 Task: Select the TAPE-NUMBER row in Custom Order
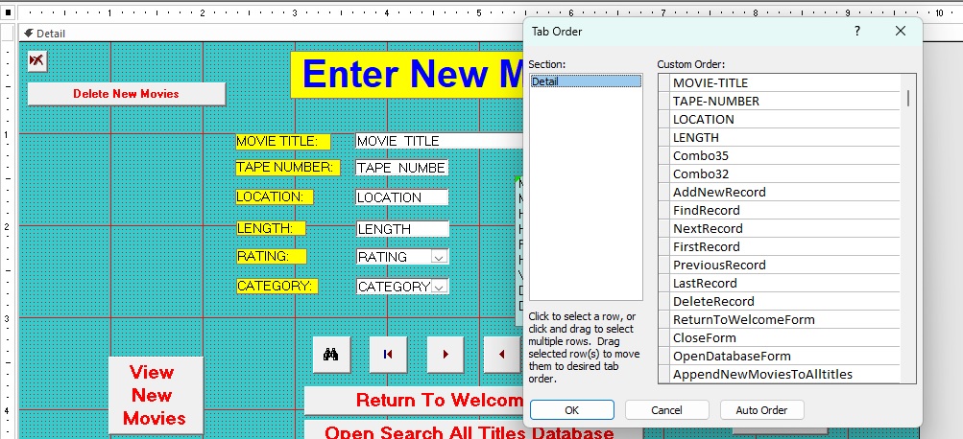[784, 102]
